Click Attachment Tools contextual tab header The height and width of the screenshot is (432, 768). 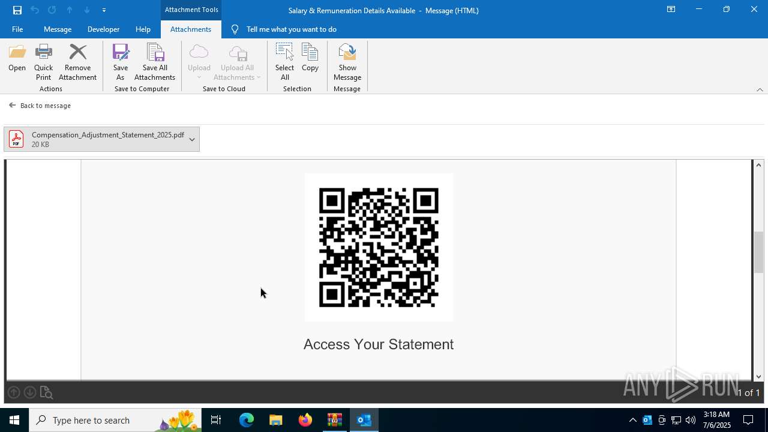click(191, 10)
